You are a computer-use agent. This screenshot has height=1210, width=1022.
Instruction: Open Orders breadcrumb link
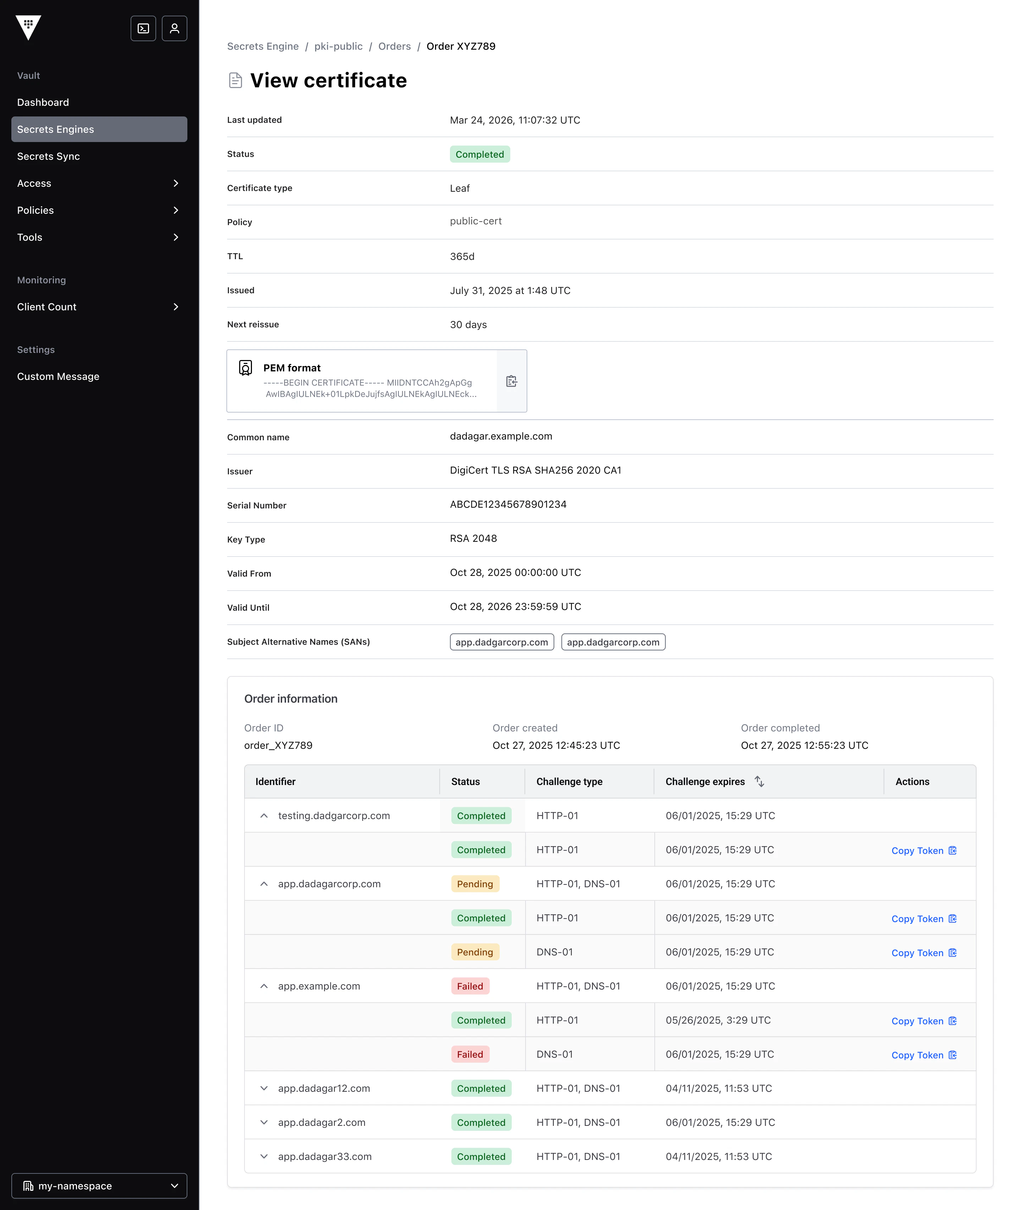[395, 47]
